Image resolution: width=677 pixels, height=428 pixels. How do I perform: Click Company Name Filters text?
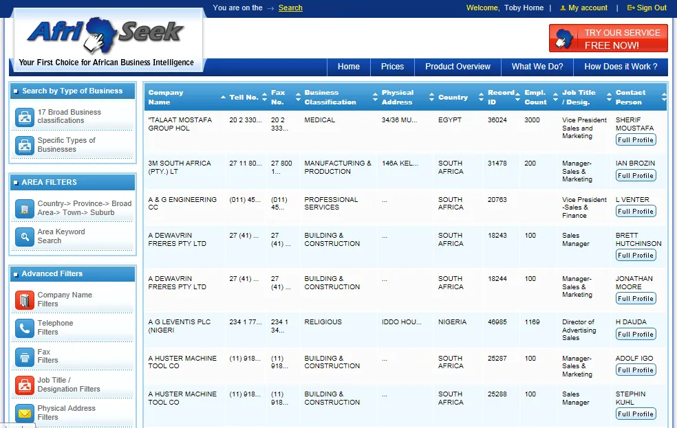tap(65, 299)
